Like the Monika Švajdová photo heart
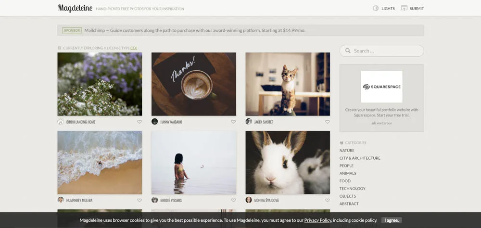The image size is (481, 228). [x=327, y=201]
